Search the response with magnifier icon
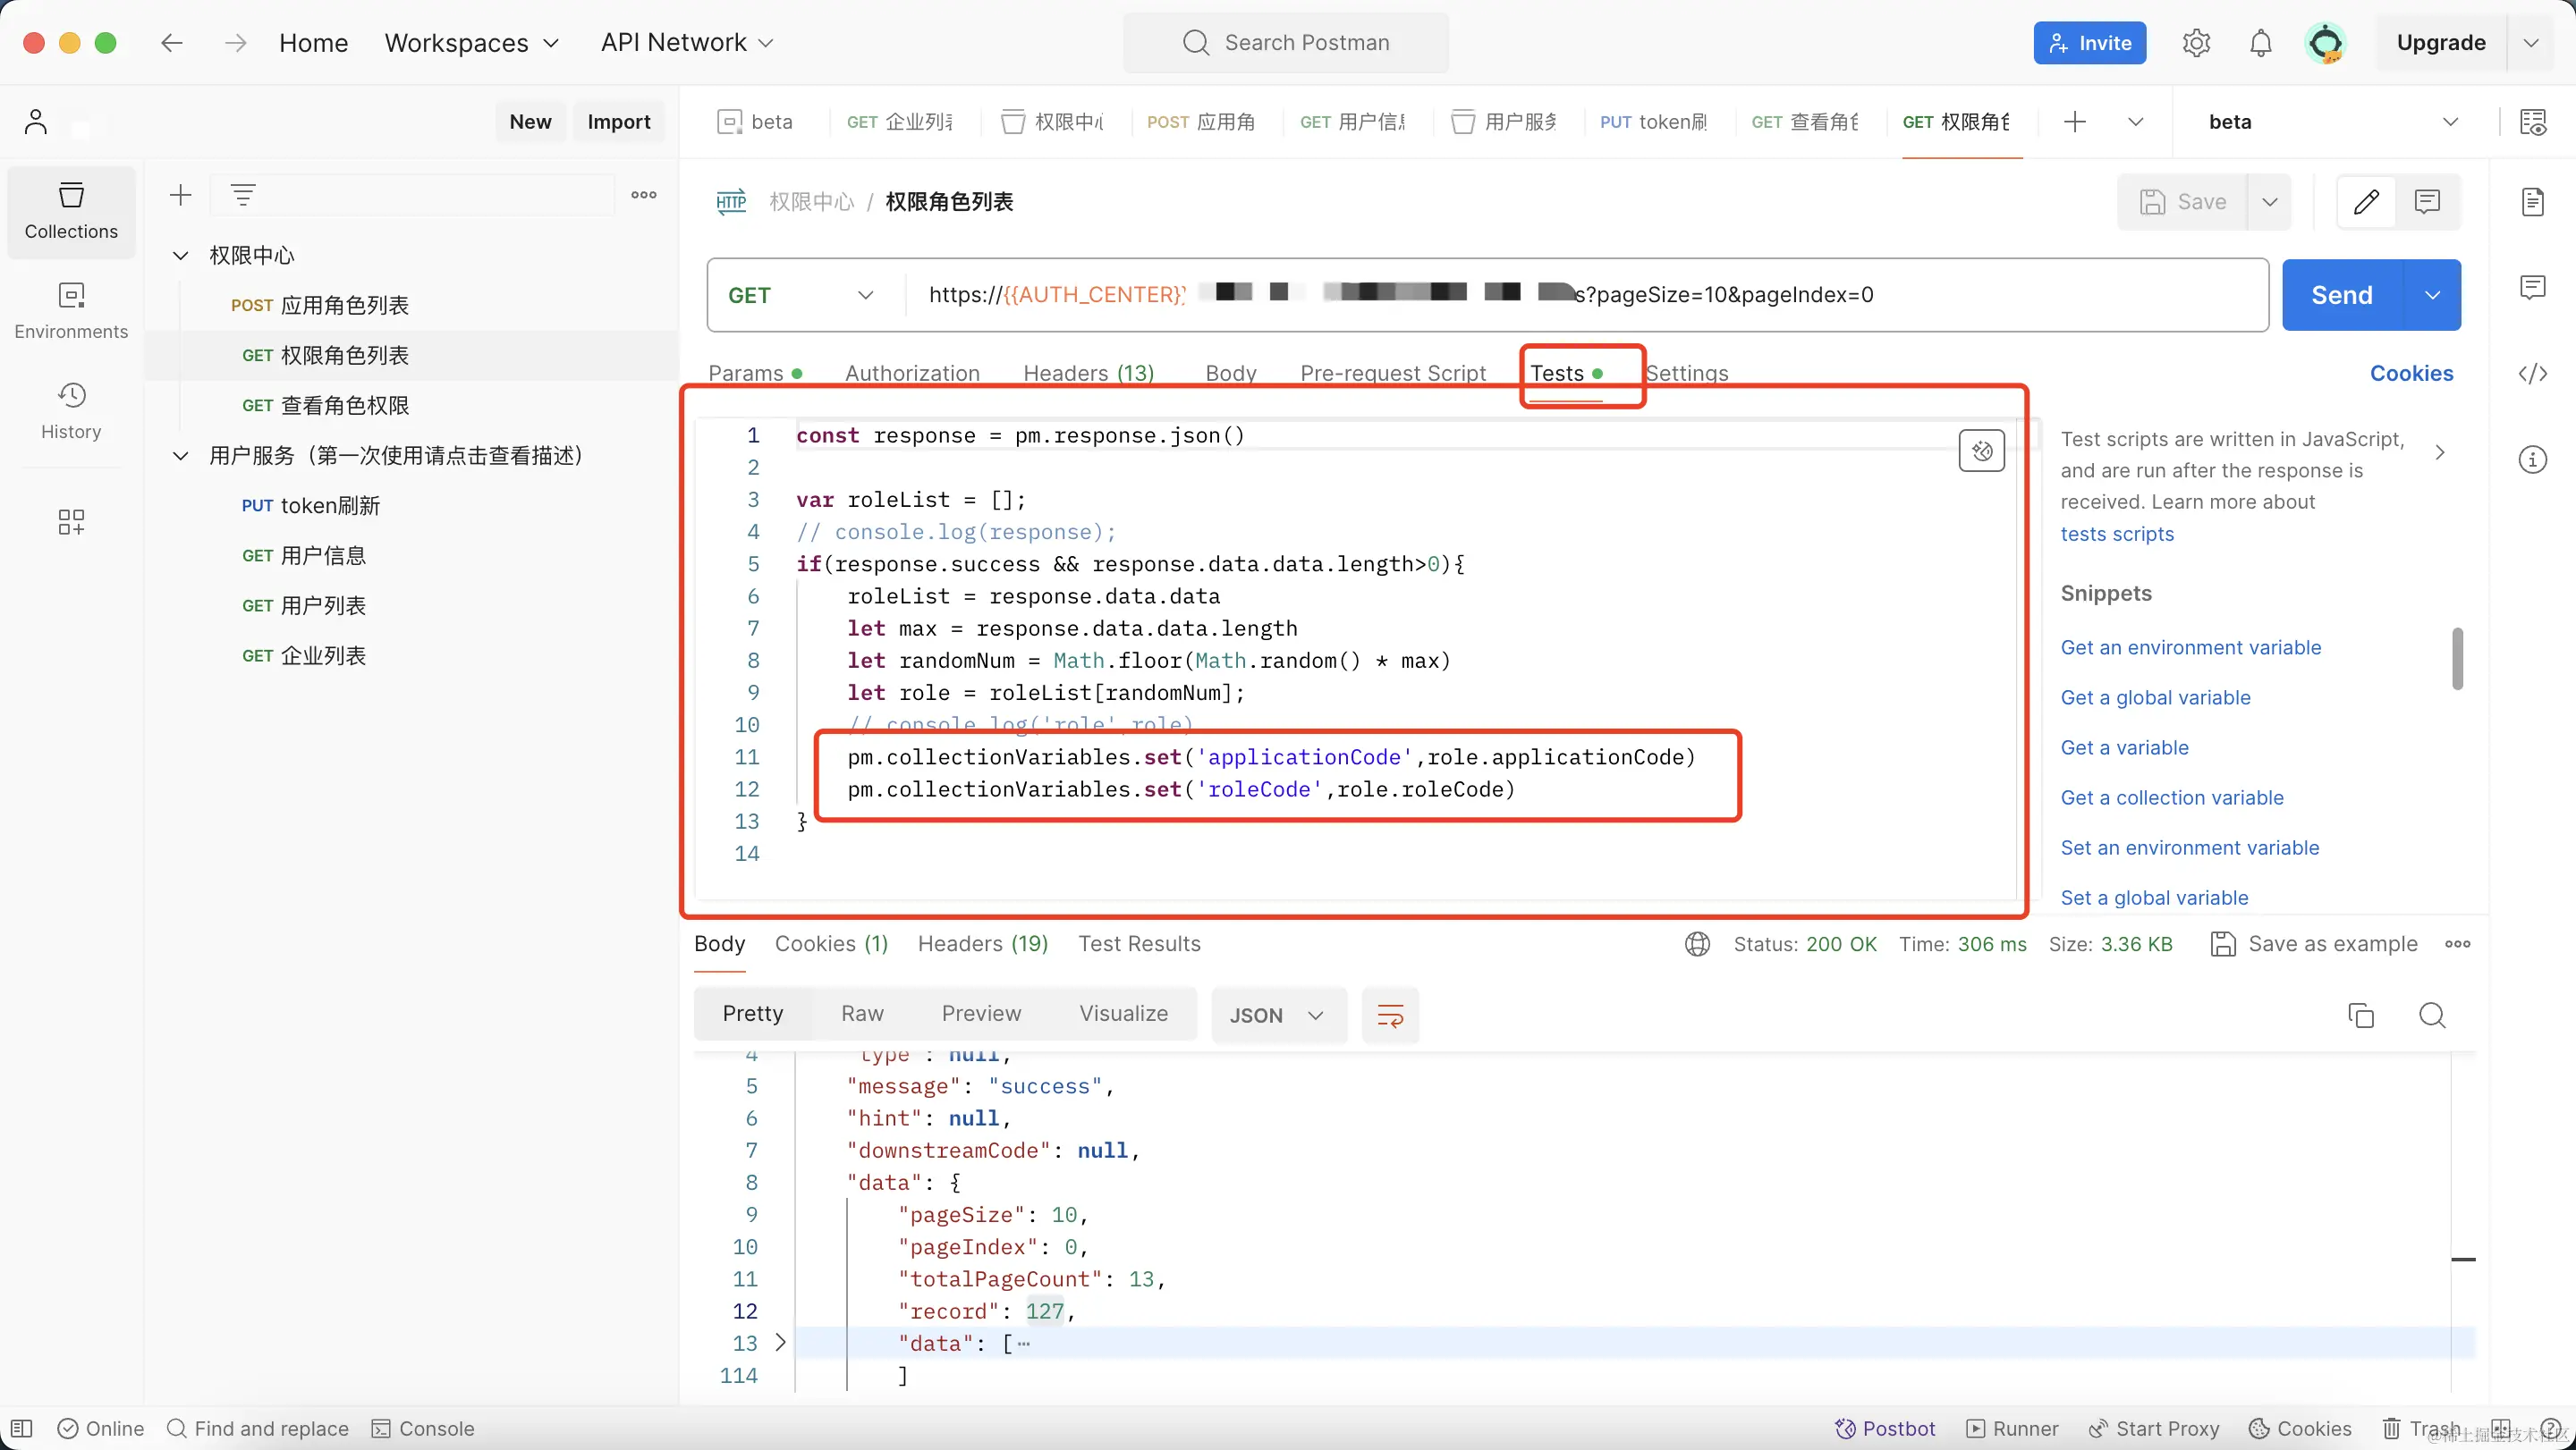Viewport: 2576px width, 1450px height. pos(2432,1016)
